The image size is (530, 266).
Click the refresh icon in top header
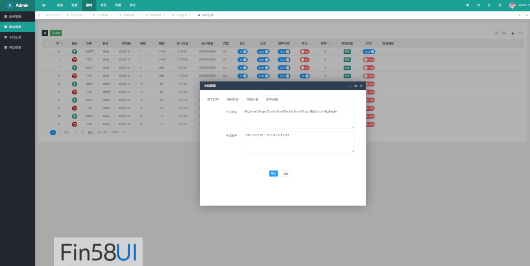(478, 5)
